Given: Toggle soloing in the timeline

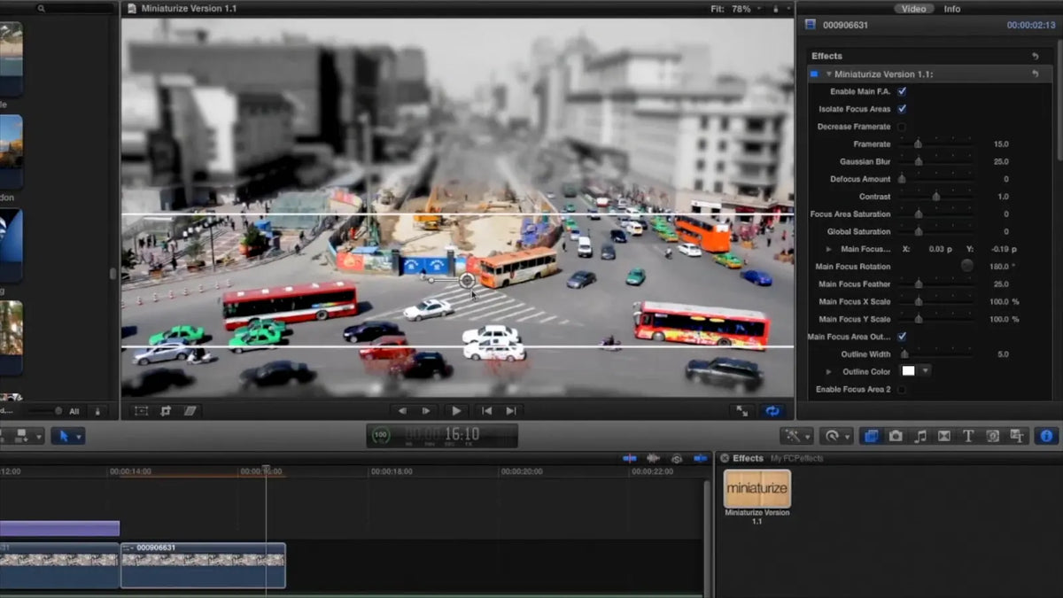Looking at the screenshot, I should tap(678, 458).
